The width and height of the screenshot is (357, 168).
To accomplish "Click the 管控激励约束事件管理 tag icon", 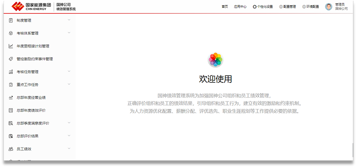I will [x=11, y=59].
